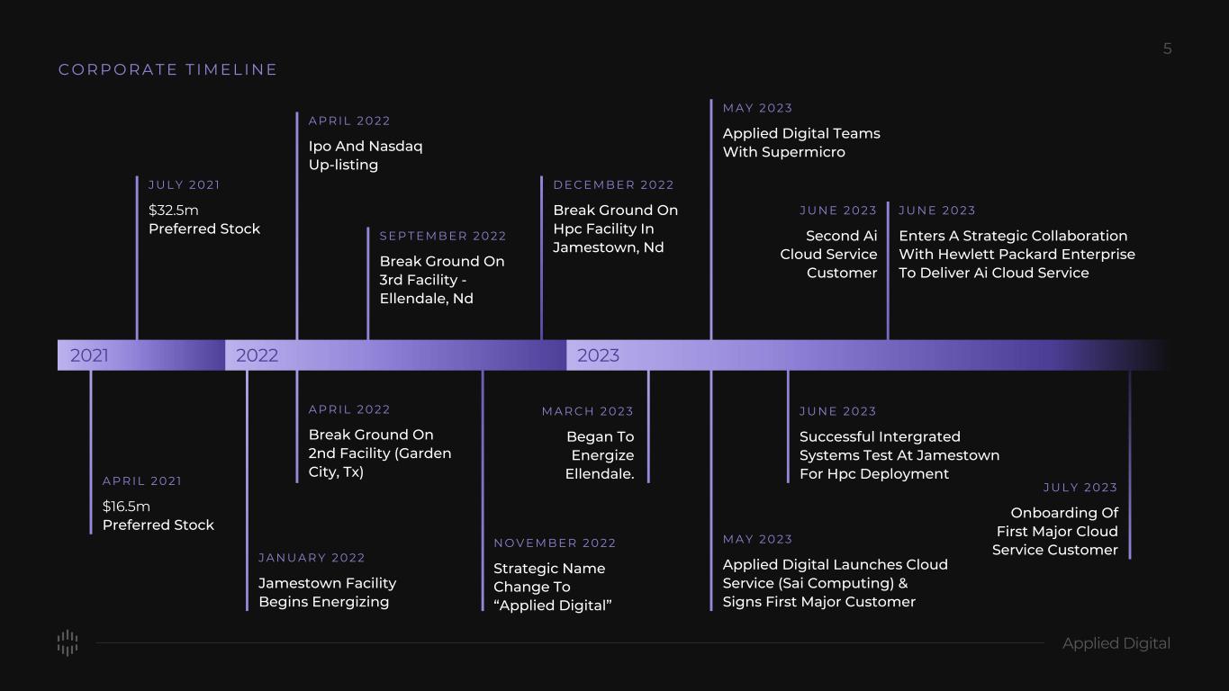Screen dimensions: 1229x691
Task: Click 'MARCH 2023' date label
Action: point(588,411)
